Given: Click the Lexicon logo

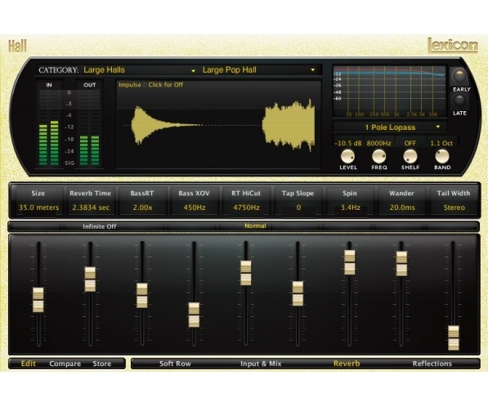Looking at the screenshot, I should click(453, 46).
